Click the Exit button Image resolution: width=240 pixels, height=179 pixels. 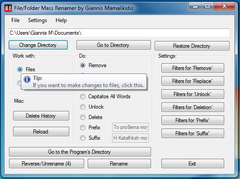point(193,164)
